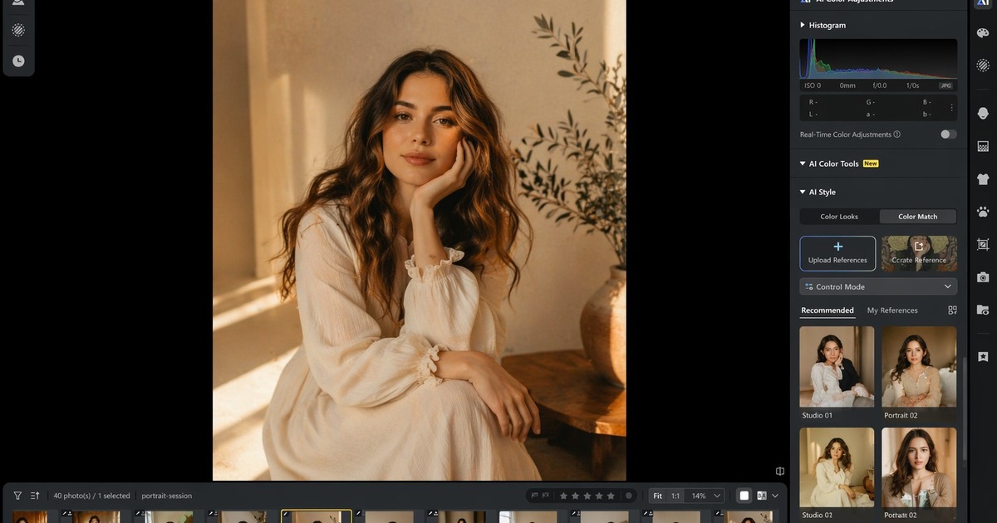
Task: Click the side panel toggle icon below the photo
Action: pyautogui.click(x=780, y=471)
